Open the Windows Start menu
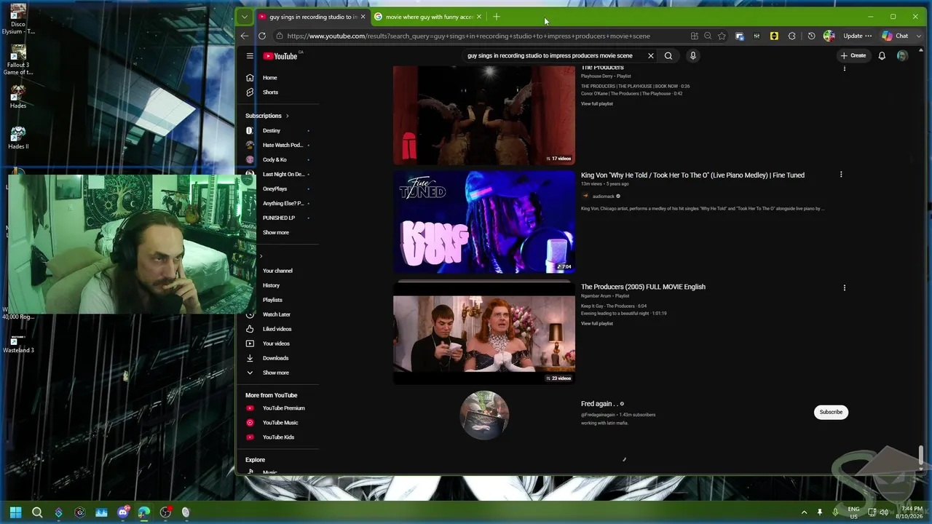Viewport: 932px width, 524px height. [15, 512]
